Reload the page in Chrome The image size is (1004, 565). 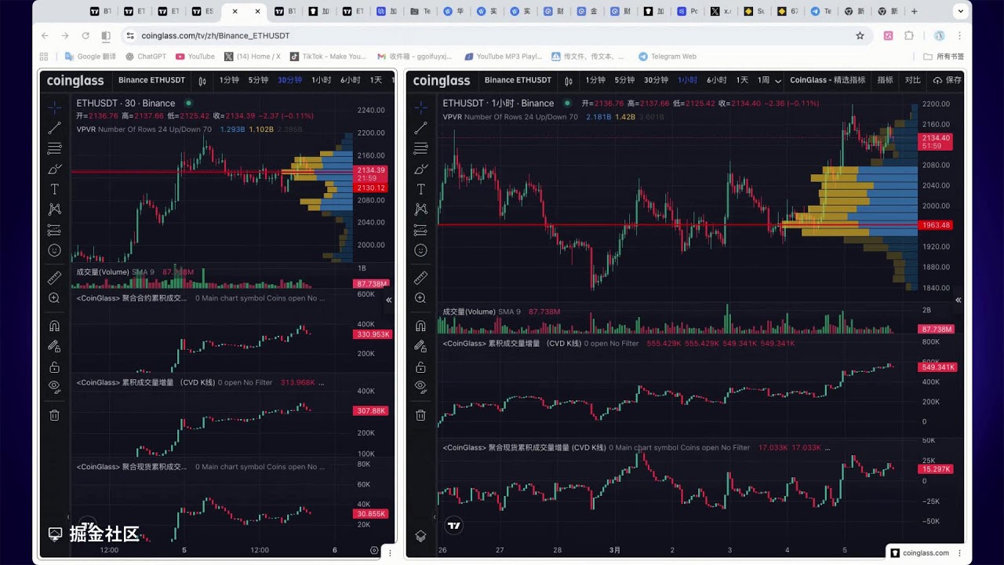tap(85, 35)
